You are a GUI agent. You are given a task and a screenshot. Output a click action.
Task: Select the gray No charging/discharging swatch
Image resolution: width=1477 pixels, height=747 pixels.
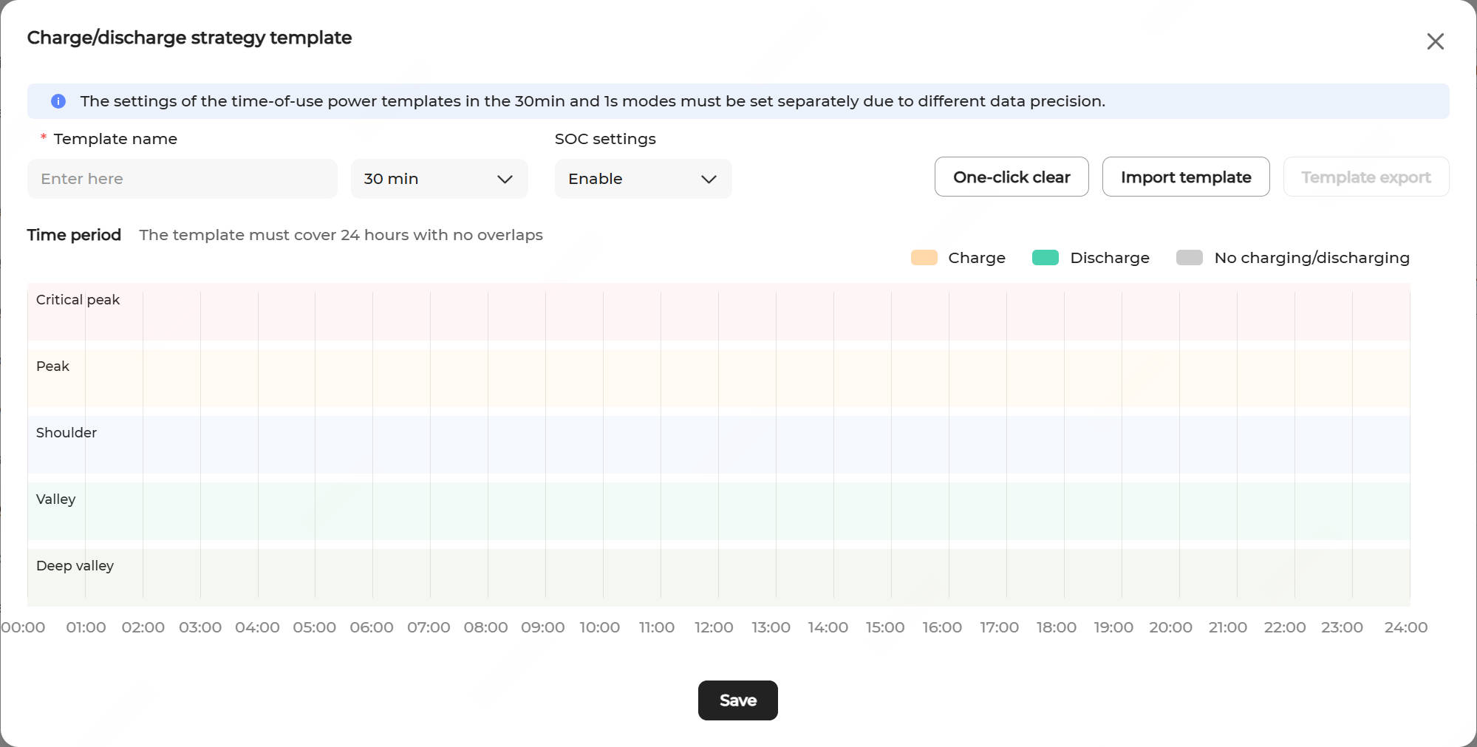coord(1189,258)
